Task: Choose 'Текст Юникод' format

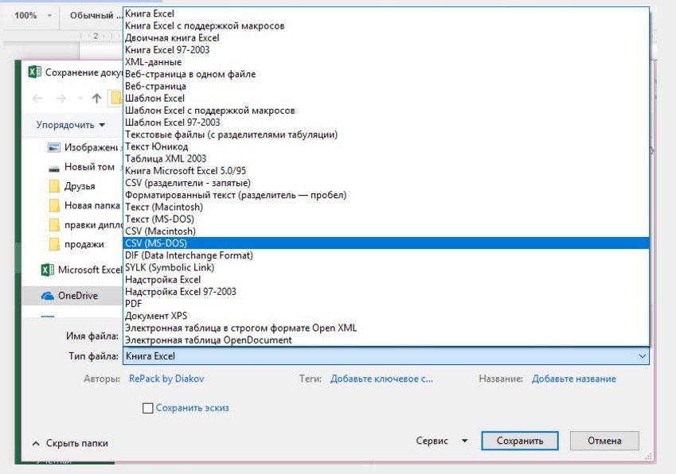Action: coord(386,146)
